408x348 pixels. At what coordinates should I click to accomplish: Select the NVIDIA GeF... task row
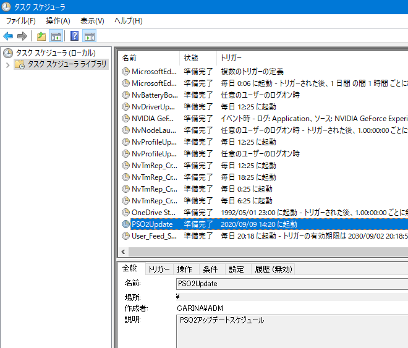point(265,118)
